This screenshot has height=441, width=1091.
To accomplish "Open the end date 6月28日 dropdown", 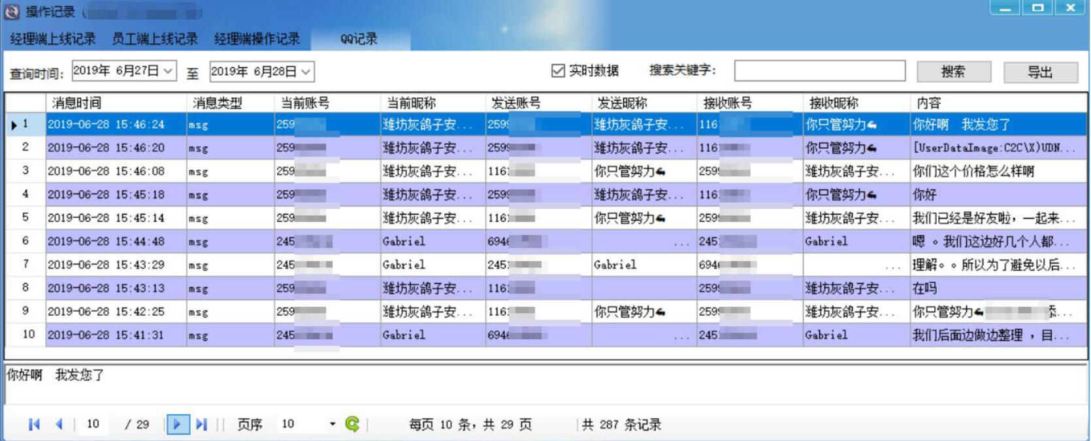I will point(306,71).
